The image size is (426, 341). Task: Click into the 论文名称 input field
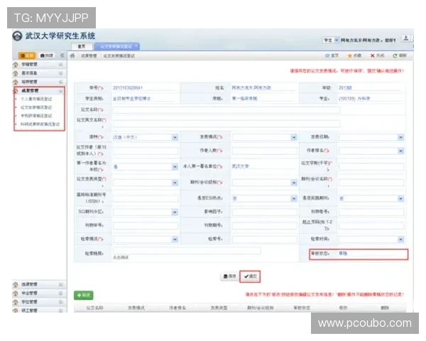pyautogui.click(x=226, y=110)
